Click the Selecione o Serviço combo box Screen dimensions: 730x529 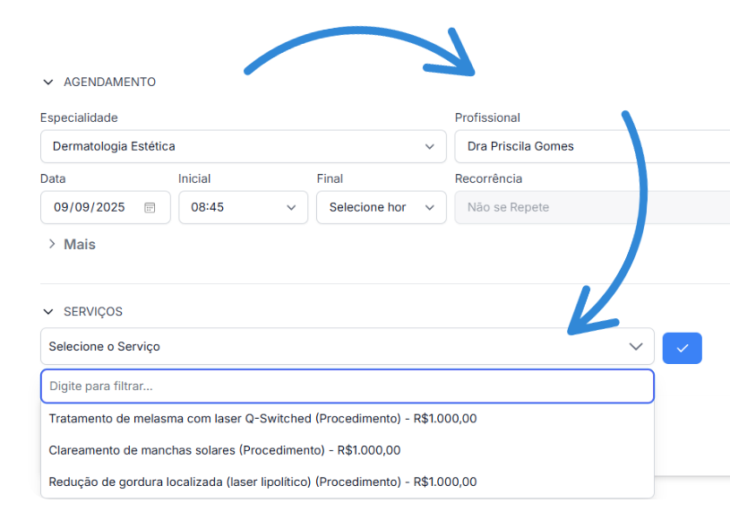pyautogui.click(x=331, y=346)
